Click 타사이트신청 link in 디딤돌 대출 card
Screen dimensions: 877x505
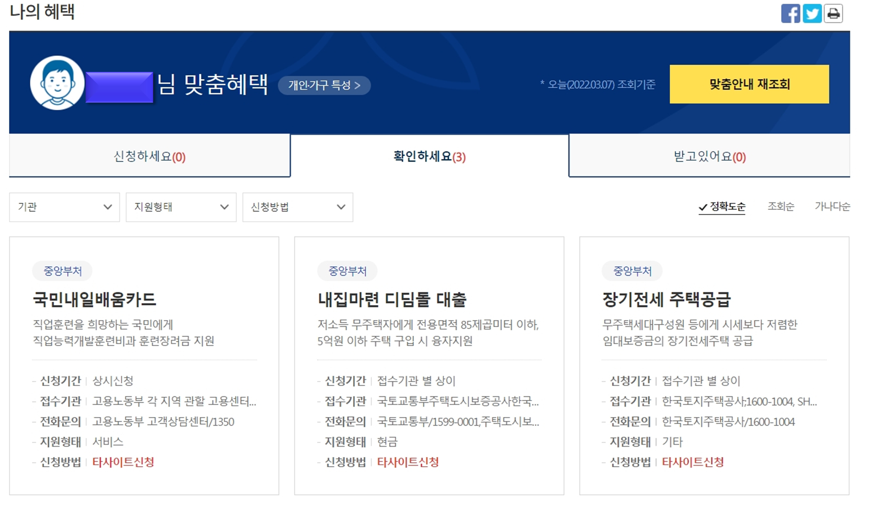click(x=407, y=462)
